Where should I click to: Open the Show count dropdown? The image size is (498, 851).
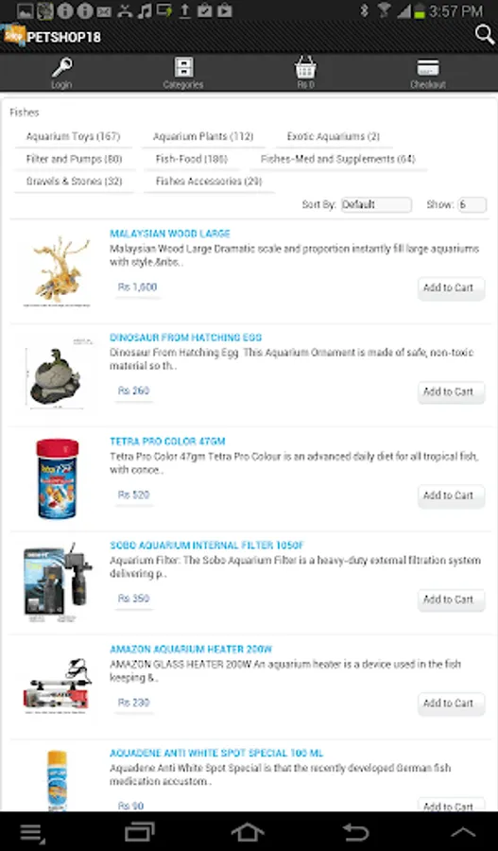pos(472,204)
